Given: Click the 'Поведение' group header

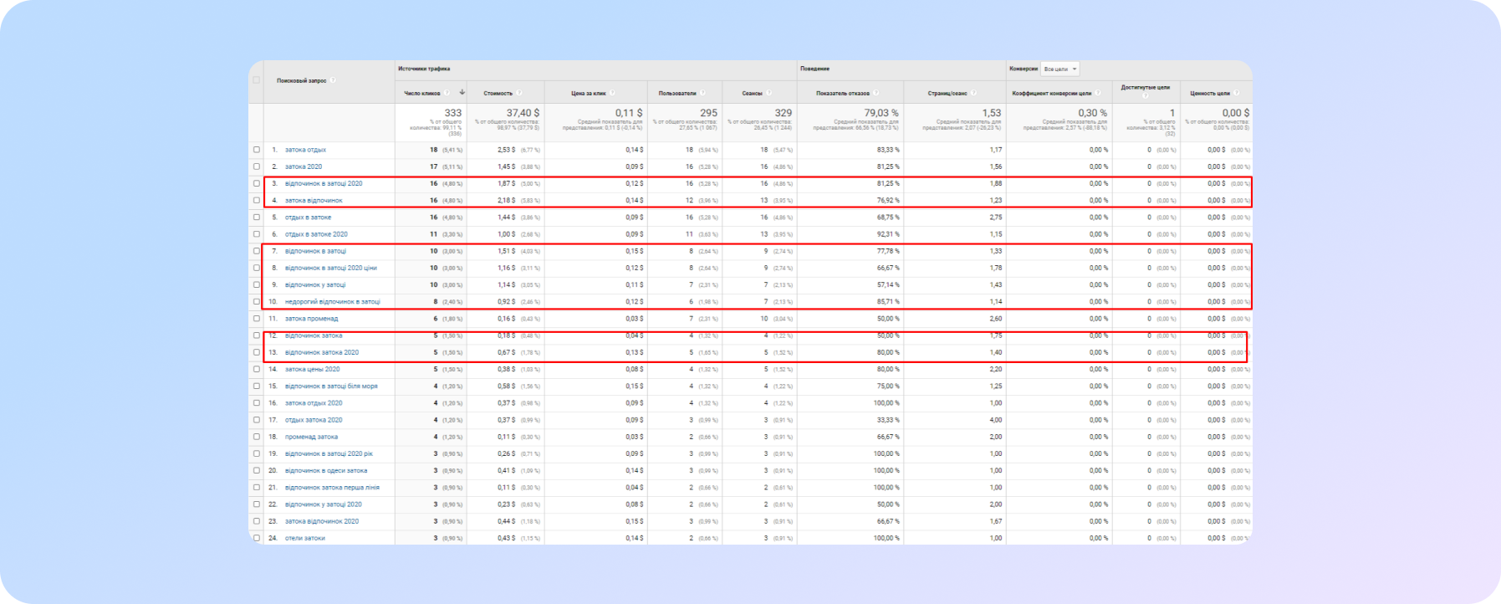Looking at the screenshot, I should (x=814, y=69).
